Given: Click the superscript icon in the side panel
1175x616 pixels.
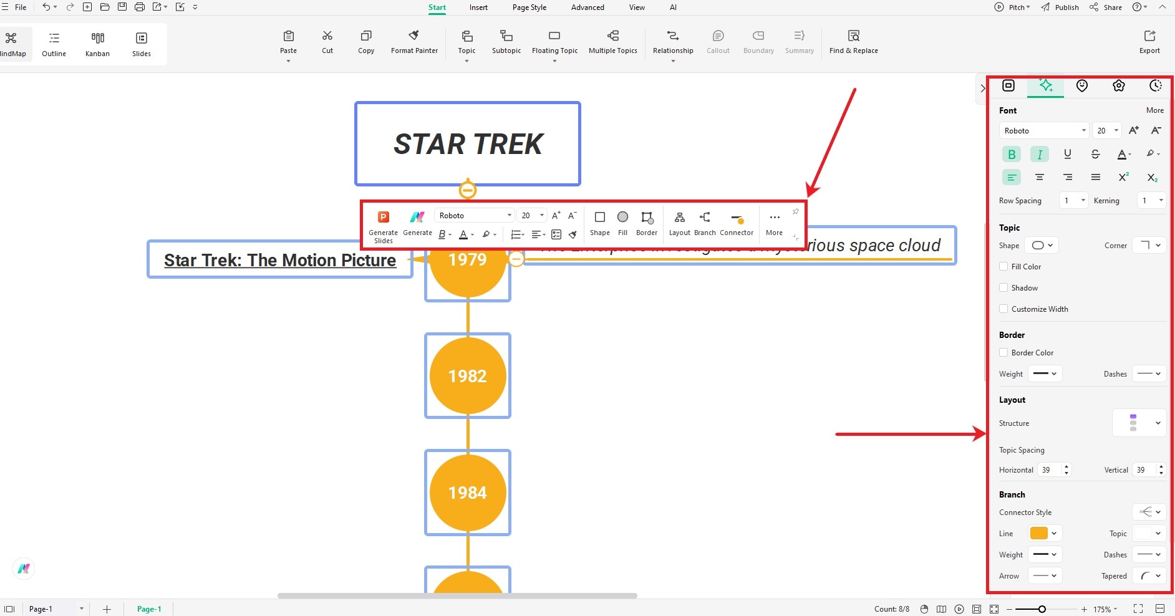Looking at the screenshot, I should [x=1124, y=177].
